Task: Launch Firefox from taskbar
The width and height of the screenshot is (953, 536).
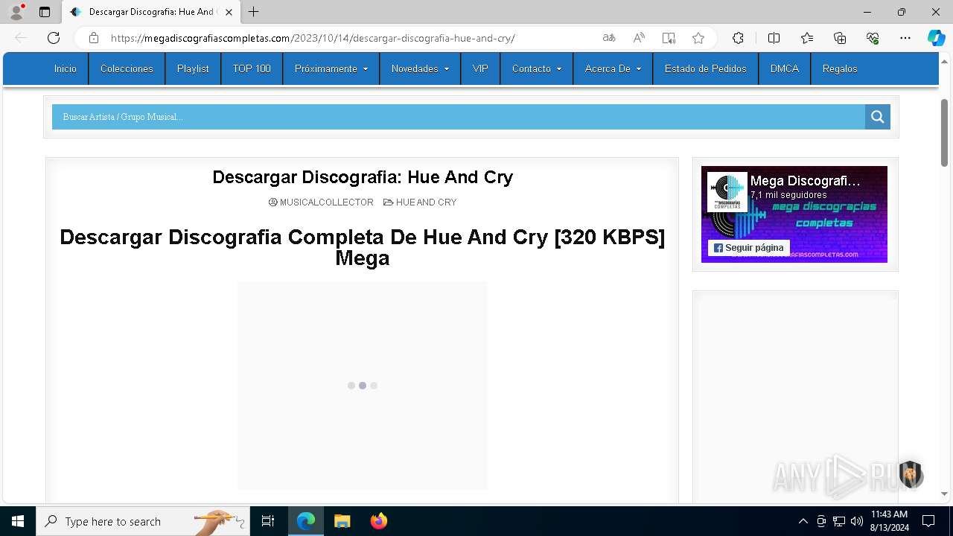Action: 379,521
